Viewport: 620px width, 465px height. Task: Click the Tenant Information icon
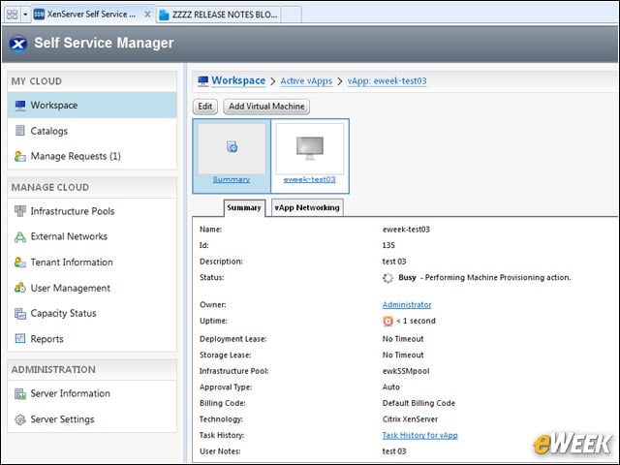[x=19, y=263]
